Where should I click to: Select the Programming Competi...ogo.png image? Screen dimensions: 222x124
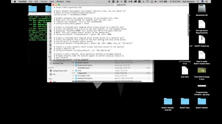(202, 86)
